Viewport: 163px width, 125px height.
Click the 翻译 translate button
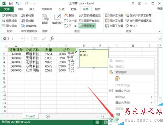pos(45,19)
